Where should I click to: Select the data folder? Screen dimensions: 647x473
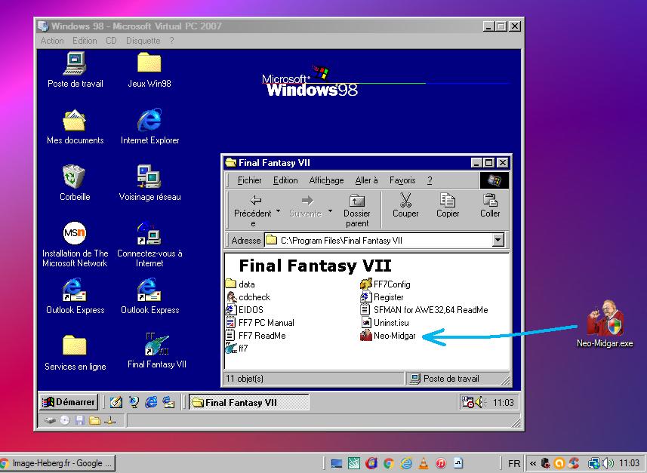pyautogui.click(x=240, y=284)
